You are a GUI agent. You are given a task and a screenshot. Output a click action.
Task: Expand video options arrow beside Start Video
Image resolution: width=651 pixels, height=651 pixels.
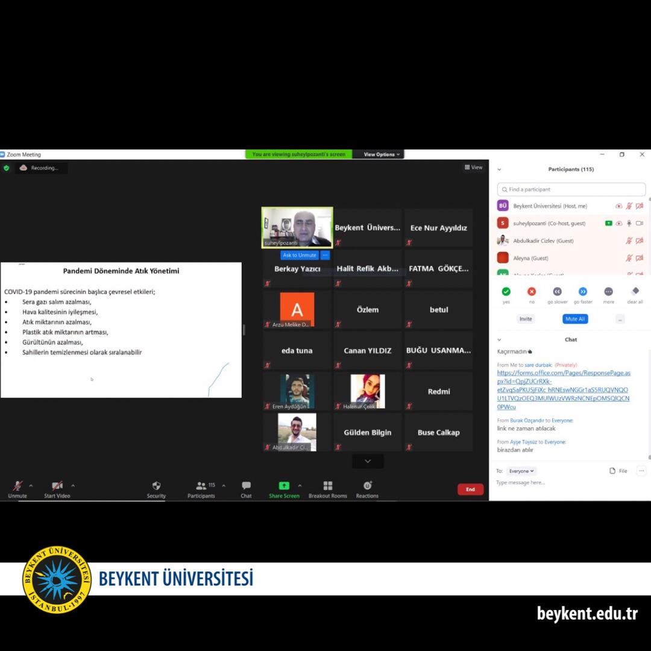point(73,485)
